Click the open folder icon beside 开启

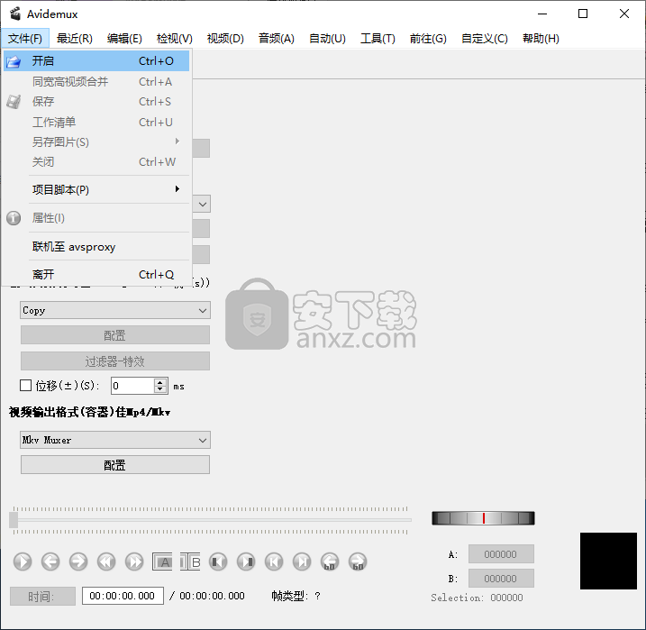14,61
